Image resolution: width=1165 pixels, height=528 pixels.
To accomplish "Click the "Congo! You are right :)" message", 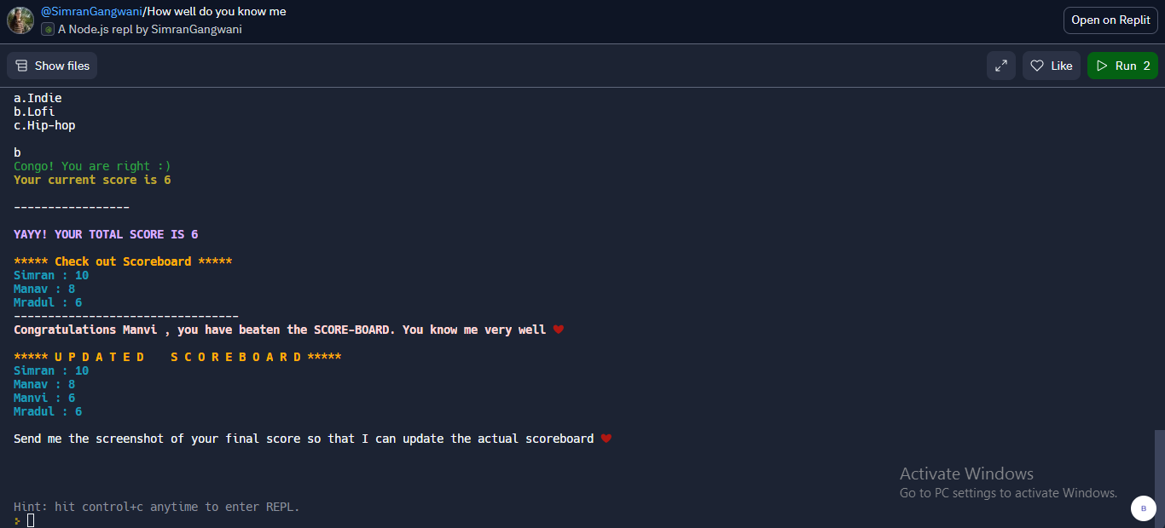I will pyautogui.click(x=92, y=166).
